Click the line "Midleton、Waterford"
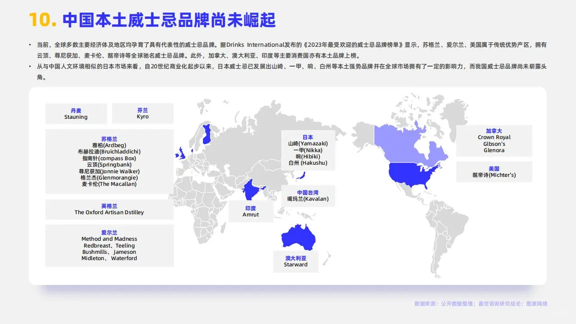The image size is (576, 324). point(109,258)
